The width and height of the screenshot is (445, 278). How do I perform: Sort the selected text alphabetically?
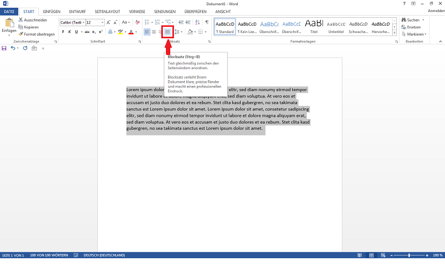pos(197,22)
